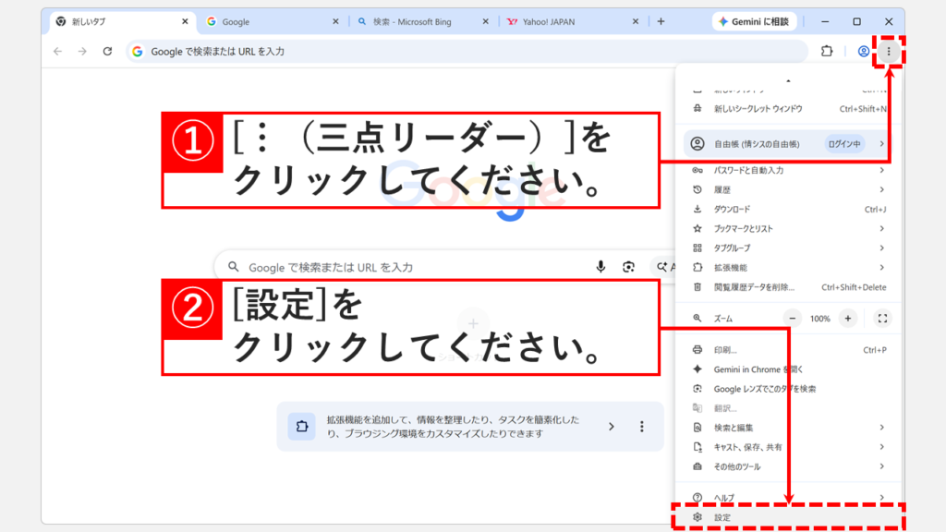
Task: Select the 新しいタブ tab
Action: [x=123, y=22]
